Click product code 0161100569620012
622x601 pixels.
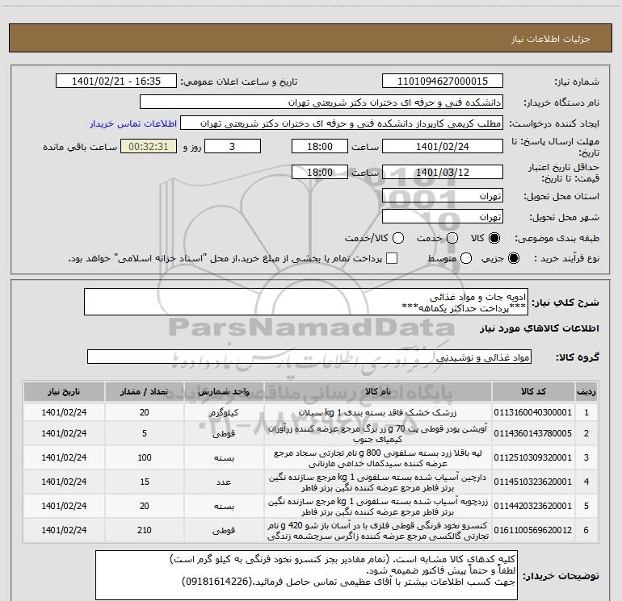(533, 530)
